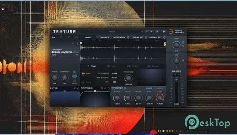
Task: Select the Loop mode icon in top-left strip
Action: (61, 37)
